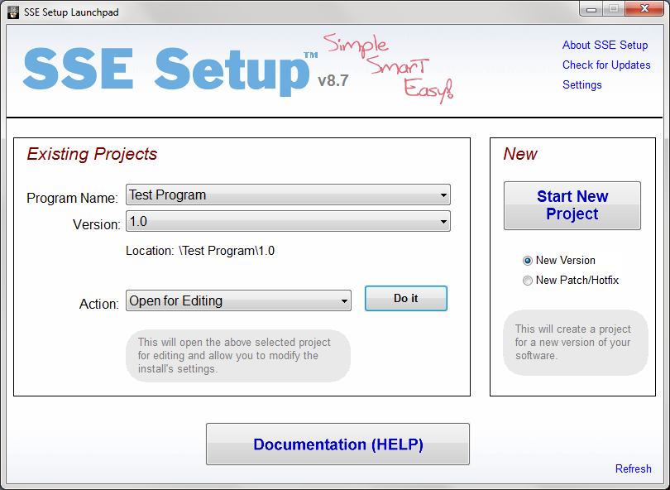Close the SSE Setup Launchpad window

point(643,9)
